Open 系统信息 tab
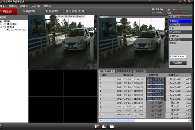The image size is (195, 130). (140, 71)
